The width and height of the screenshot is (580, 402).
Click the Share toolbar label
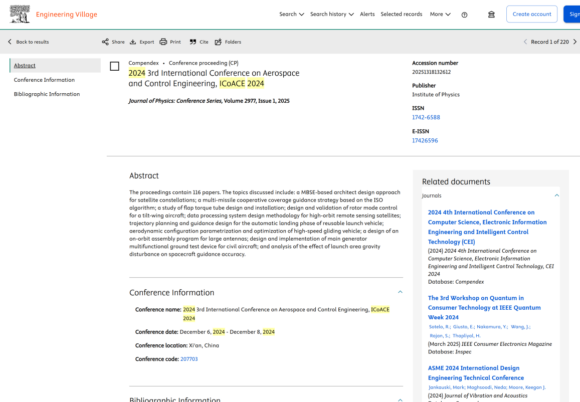[118, 42]
